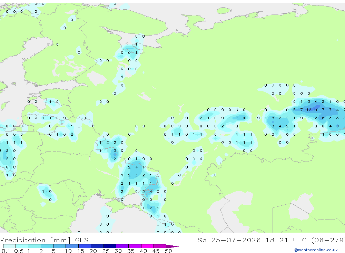Click legend label '20'

tap(93, 251)
